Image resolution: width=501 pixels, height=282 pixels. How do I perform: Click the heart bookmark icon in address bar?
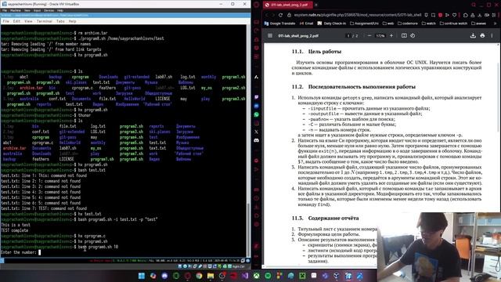pyautogui.click(x=454, y=15)
